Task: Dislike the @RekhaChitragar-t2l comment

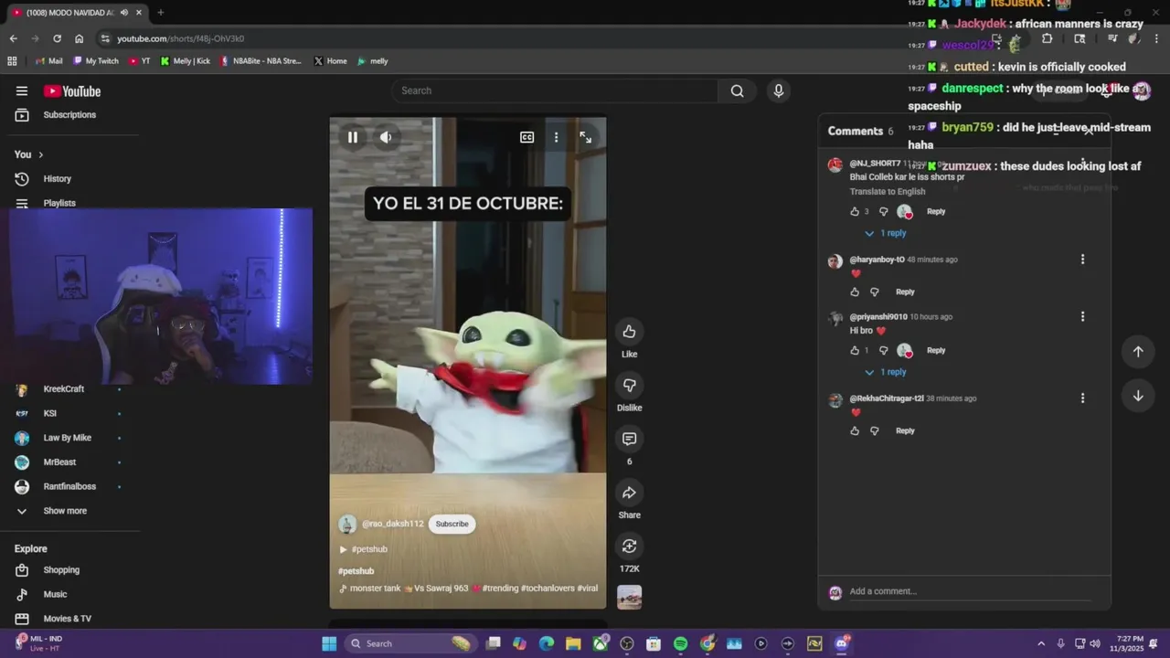Action: click(x=875, y=430)
